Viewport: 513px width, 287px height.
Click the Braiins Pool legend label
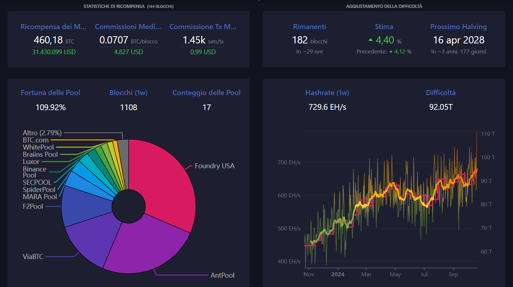pyautogui.click(x=40, y=154)
